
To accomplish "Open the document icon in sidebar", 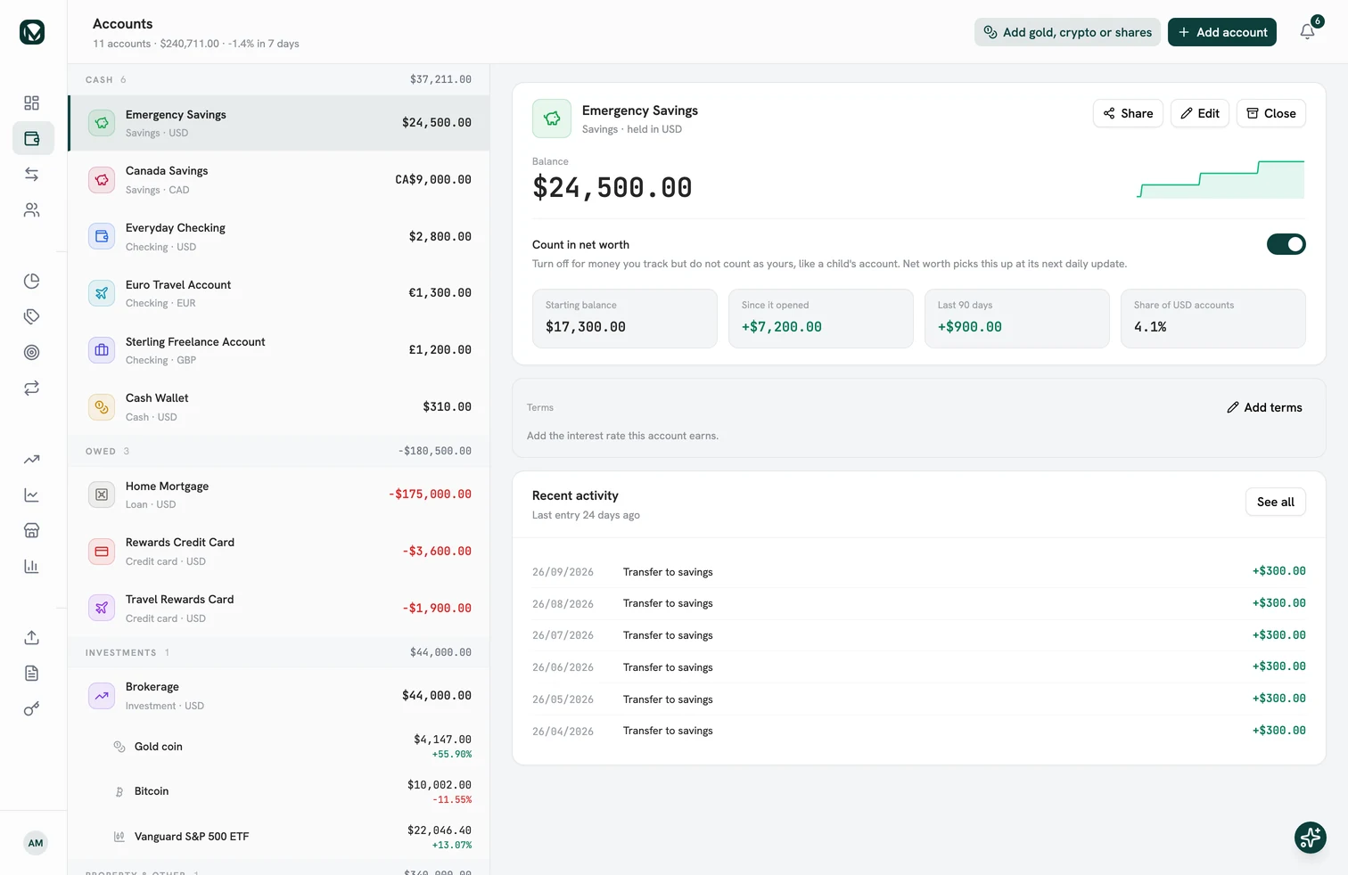I will (x=32, y=674).
